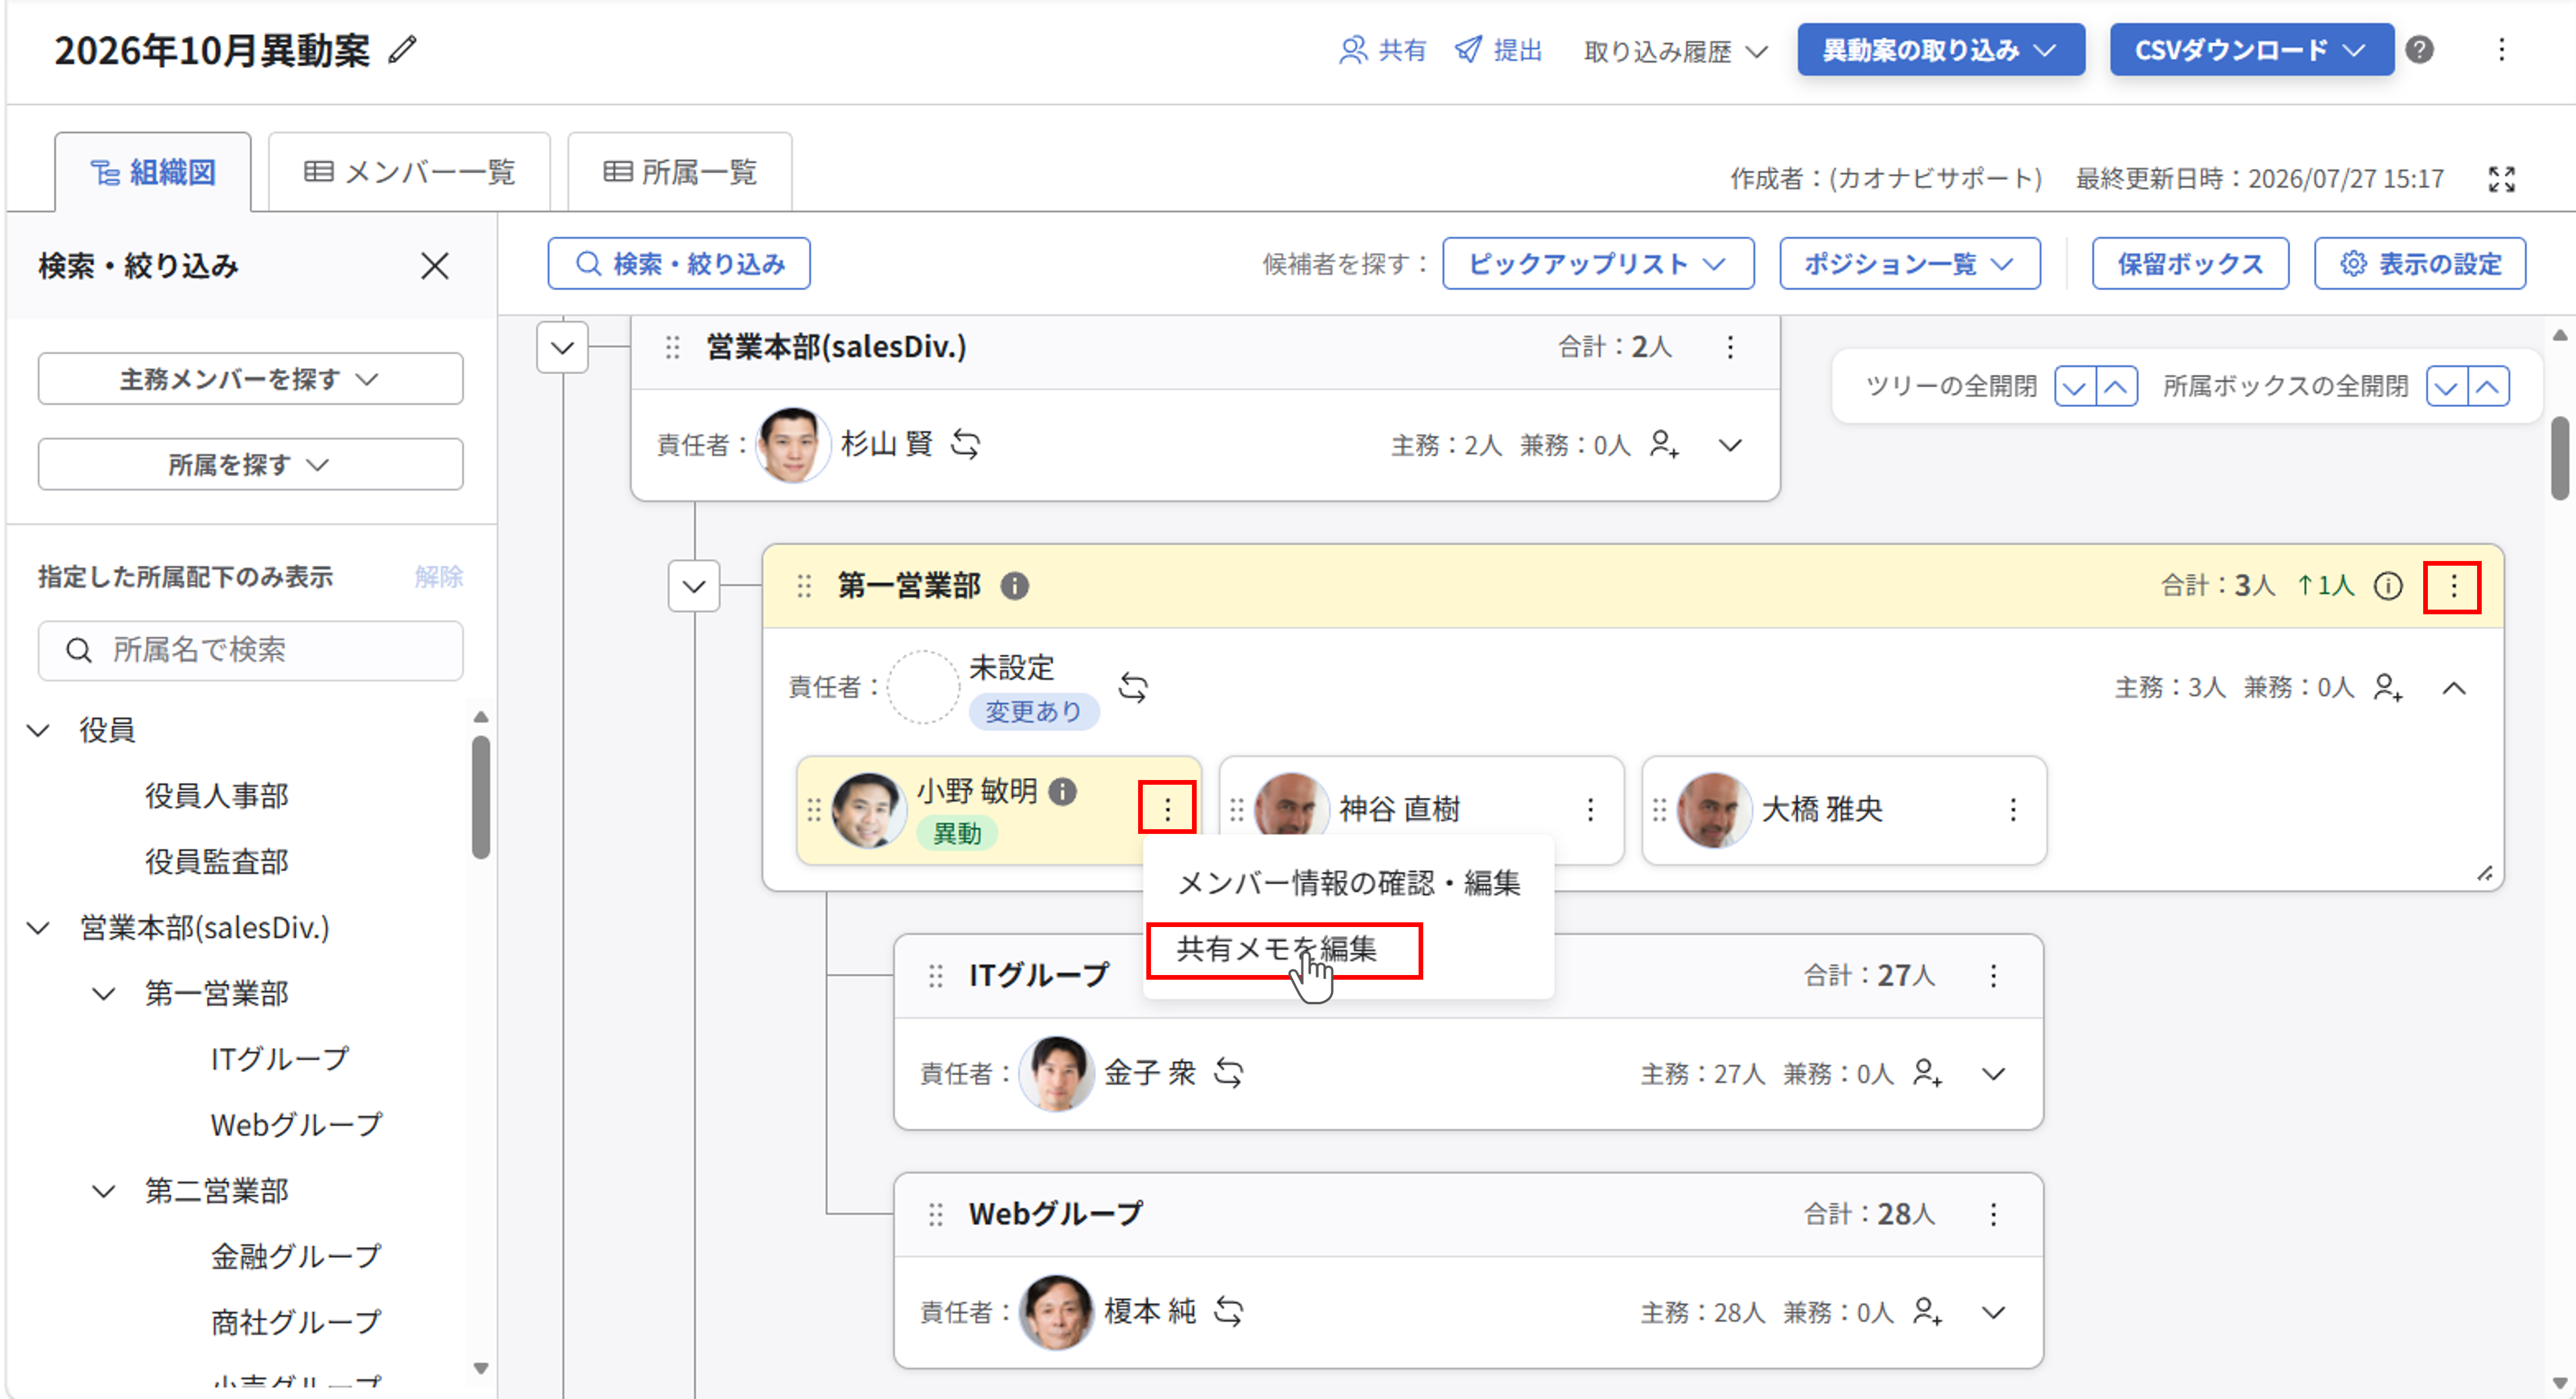
Task: Click drag handle of ITグループ box
Action: [935, 975]
